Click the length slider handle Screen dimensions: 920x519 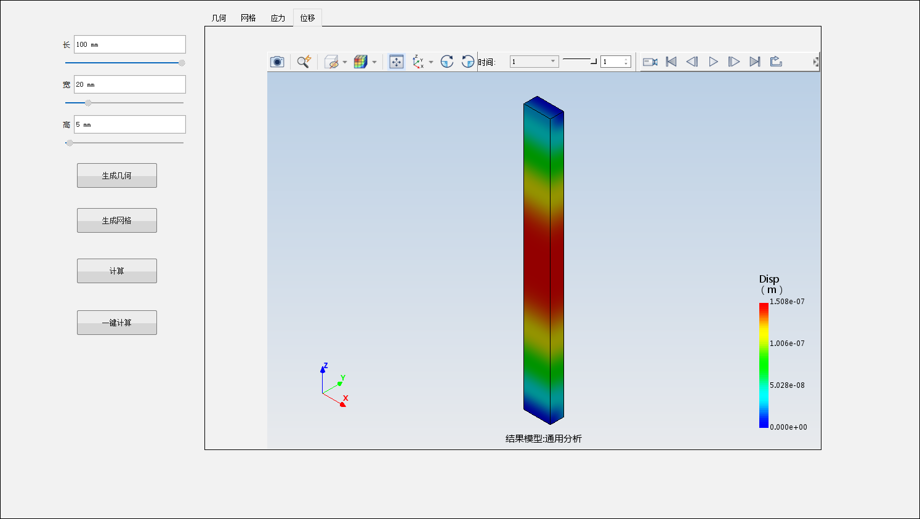click(182, 63)
